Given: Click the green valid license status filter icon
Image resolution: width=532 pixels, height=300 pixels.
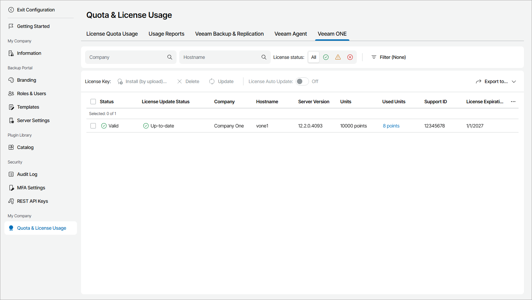Looking at the screenshot, I should click(x=326, y=57).
